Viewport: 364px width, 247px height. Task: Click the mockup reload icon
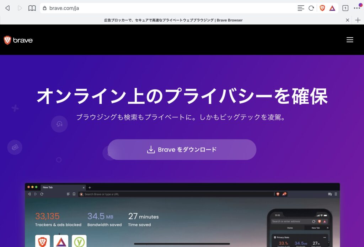pos(42,194)
